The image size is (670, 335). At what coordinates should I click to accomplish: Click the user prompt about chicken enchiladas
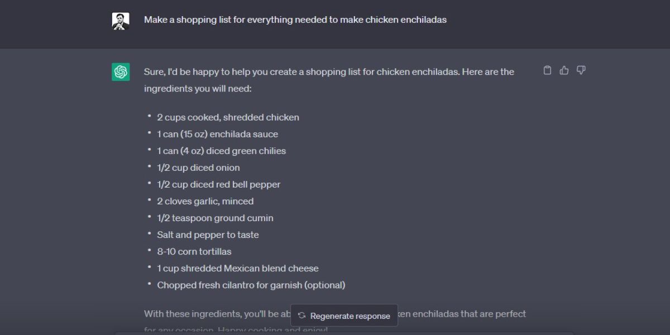[295, 20]
